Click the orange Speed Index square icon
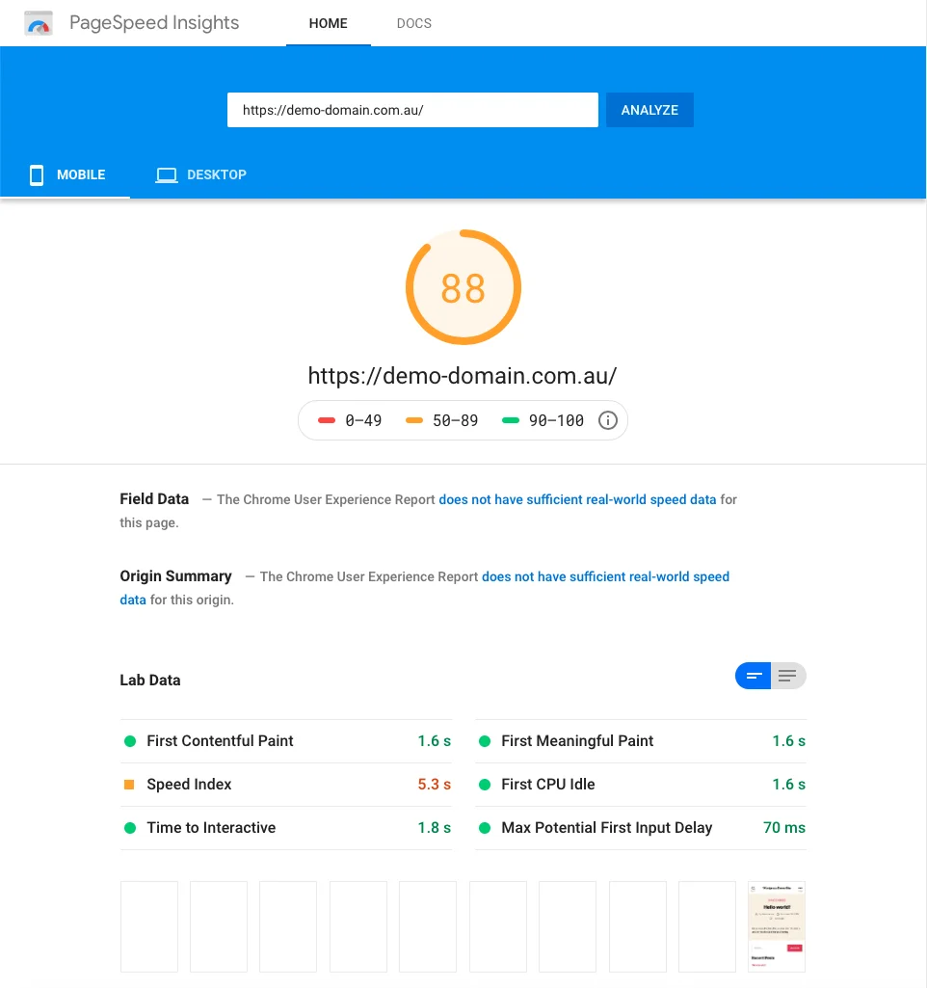This screenshot has height=988, width=927. tap(129, 785)
